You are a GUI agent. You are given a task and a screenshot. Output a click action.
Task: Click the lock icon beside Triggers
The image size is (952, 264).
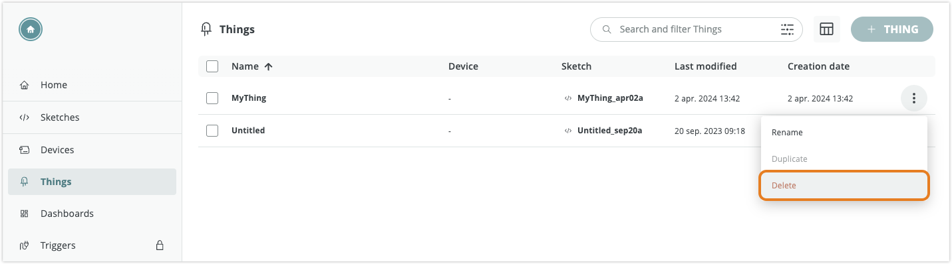pos(160,245)
